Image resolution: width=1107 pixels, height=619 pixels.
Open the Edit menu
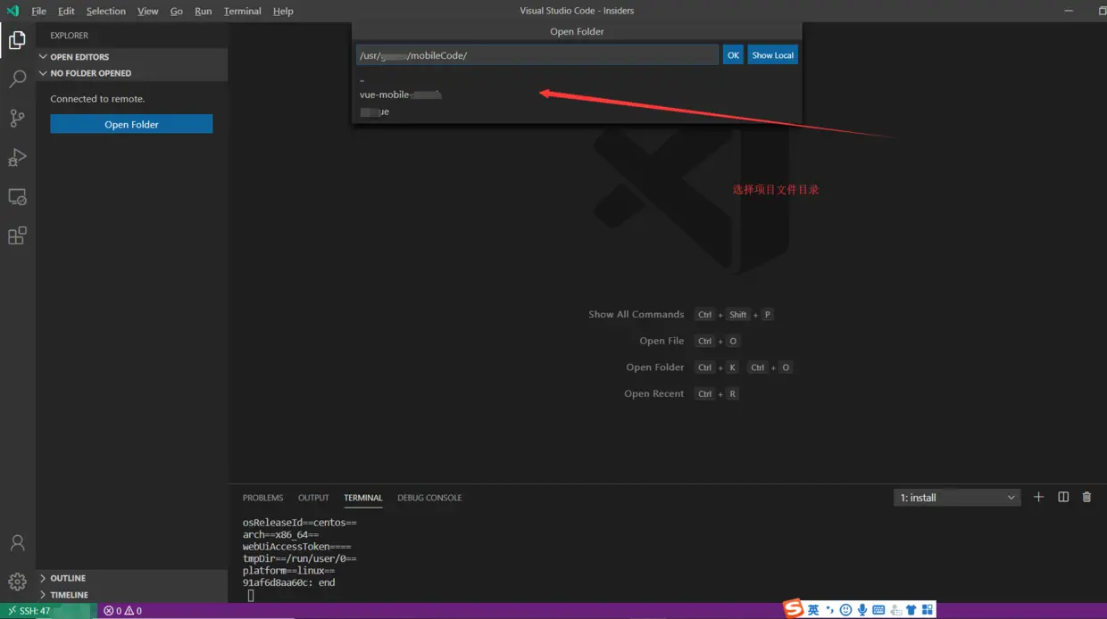tap(66, 11)
